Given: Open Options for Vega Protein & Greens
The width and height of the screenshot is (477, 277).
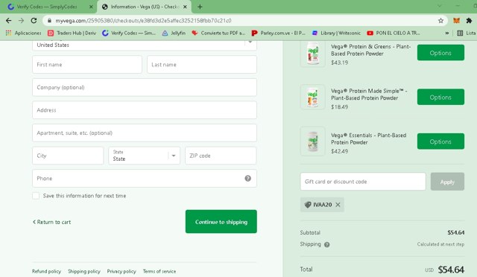Looking at the screenshot, I should click(440, 53).
